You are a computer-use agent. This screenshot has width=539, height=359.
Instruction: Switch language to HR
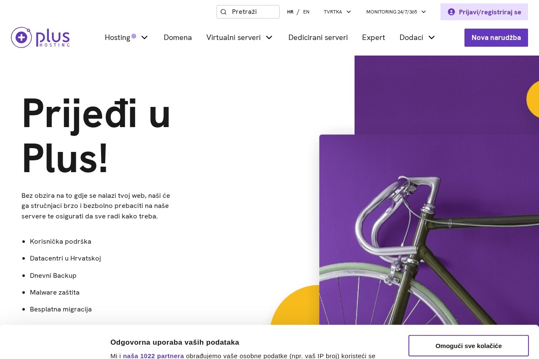290,12
